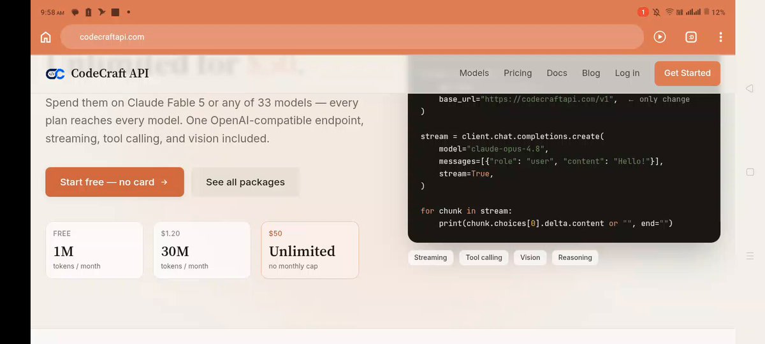
Task: Select the FREE 1M tokens card
Action: [94, 250]
